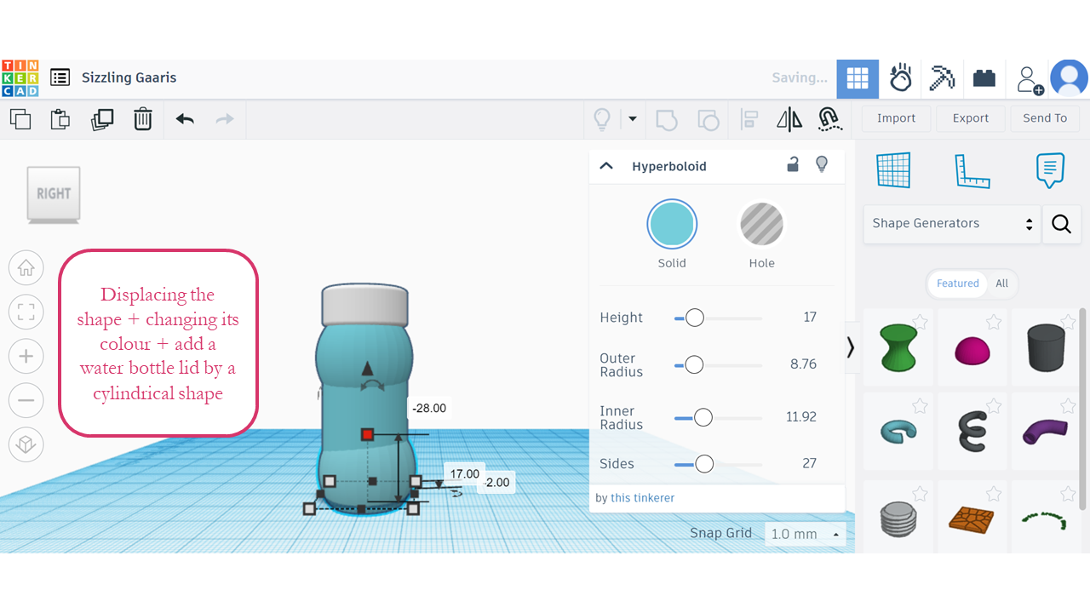
Task: Delete selection with trash icon
Action: [x=143, y=119]
